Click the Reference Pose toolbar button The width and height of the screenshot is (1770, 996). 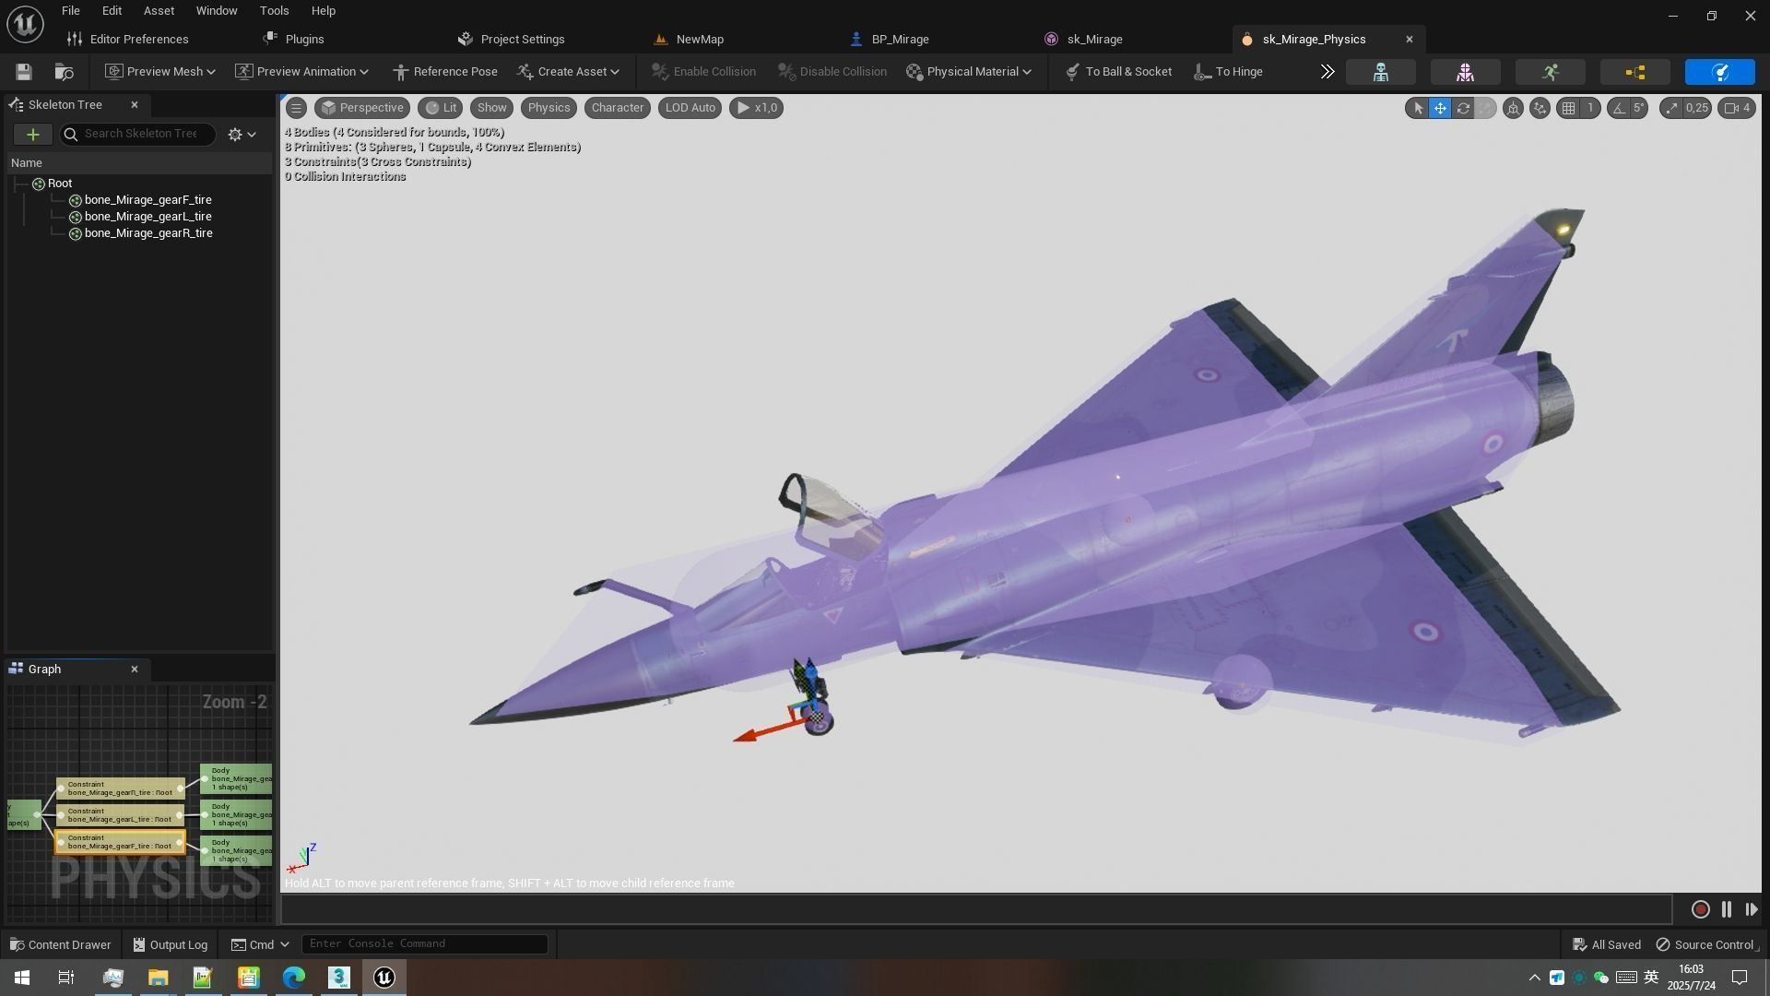[445, 72]
